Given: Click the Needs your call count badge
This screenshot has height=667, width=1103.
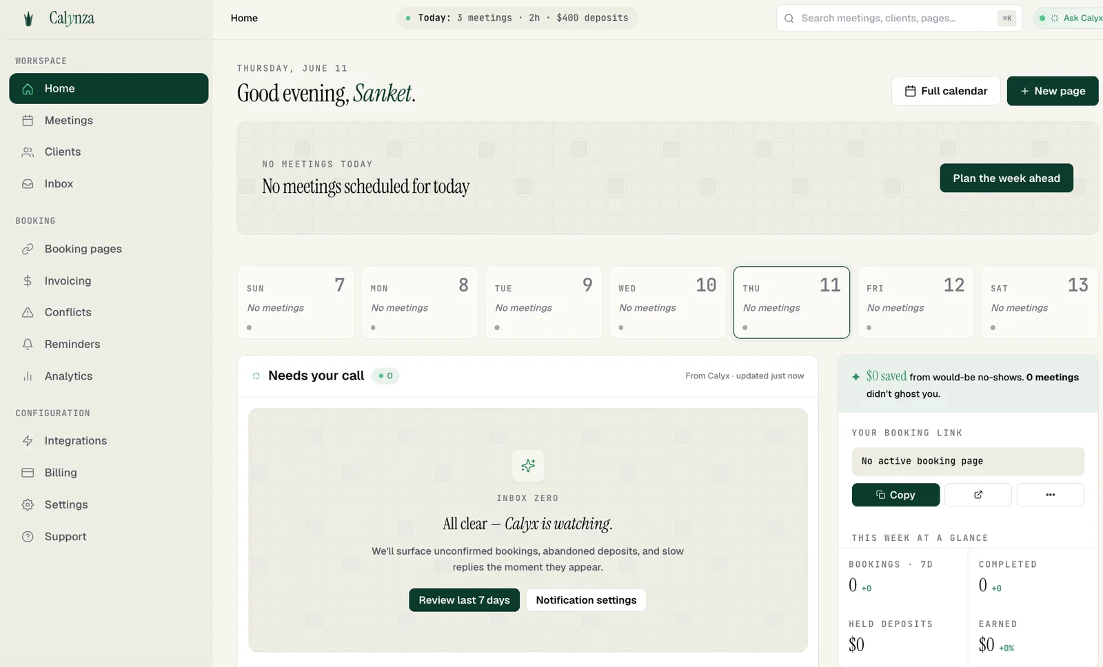Looking at the screenshot, I should coord(385,376).
